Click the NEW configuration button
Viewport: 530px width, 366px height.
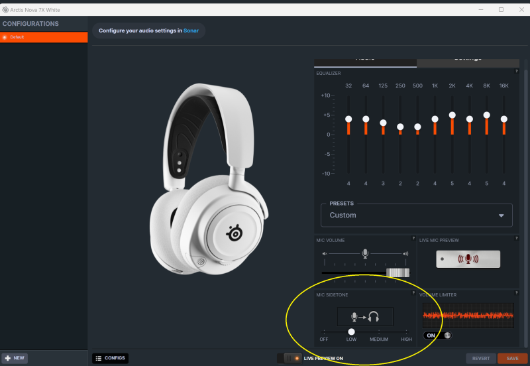(x=15, y=358)
